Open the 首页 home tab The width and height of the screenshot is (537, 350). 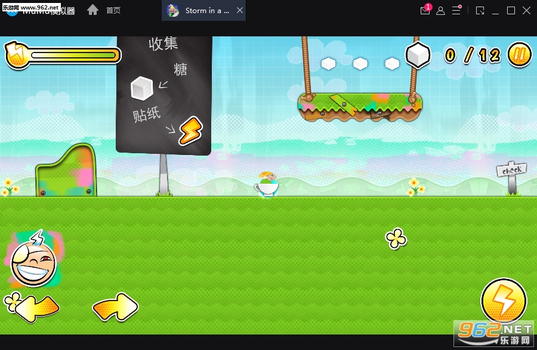(x=113, y=11)
